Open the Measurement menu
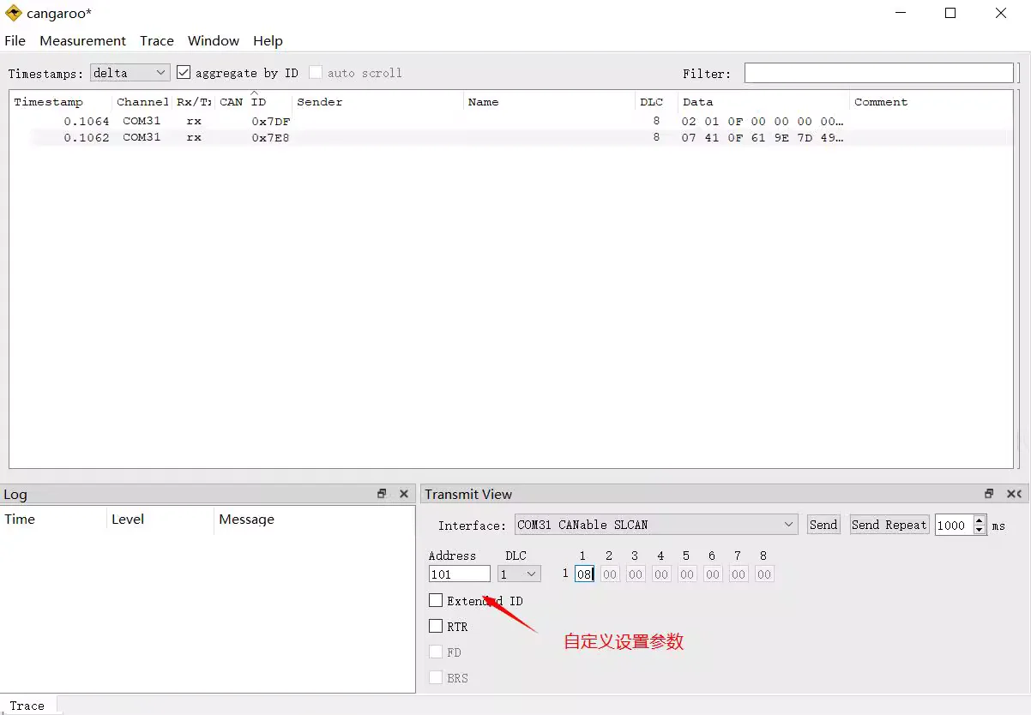Image resolution: width=1031 pixels, height=715 pixels. point(82,40)
